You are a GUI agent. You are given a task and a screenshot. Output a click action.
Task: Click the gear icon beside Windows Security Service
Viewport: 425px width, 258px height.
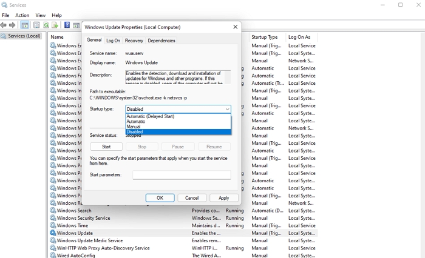(53, 217)
